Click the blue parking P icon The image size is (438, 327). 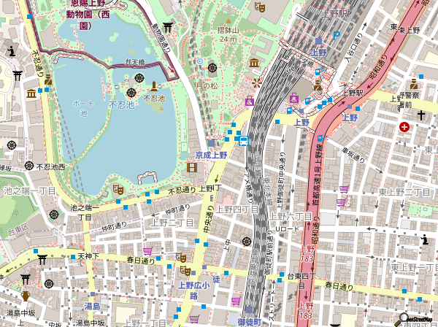(336, 35)
